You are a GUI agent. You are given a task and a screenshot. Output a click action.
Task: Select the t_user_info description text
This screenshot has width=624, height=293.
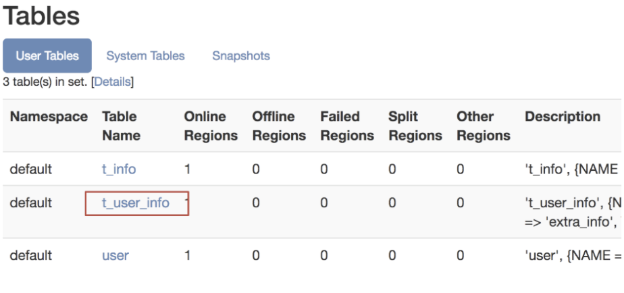tap(573, 212)
